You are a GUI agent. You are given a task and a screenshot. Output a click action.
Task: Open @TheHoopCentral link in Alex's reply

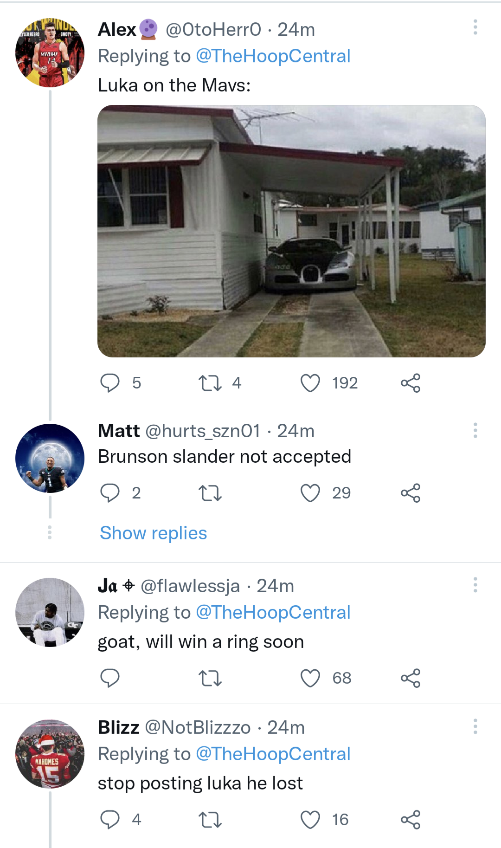coord(273,56)
